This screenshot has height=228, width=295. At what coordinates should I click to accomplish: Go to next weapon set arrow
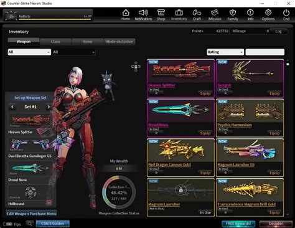coord(49,107)
